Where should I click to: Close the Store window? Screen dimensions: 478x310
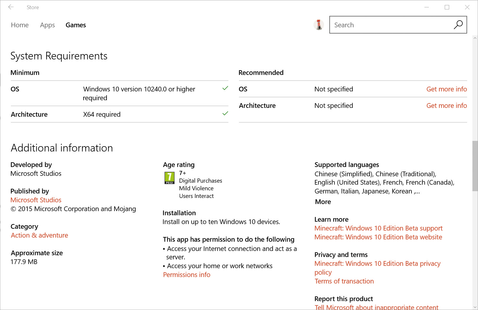467,7
